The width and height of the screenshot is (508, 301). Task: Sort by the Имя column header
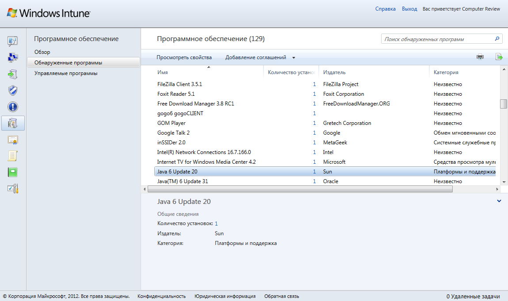click(209, 72)
